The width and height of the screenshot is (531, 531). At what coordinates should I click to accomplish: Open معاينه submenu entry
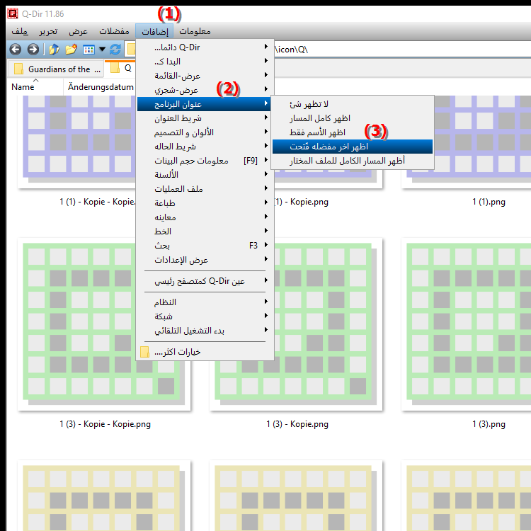[205, 217]
